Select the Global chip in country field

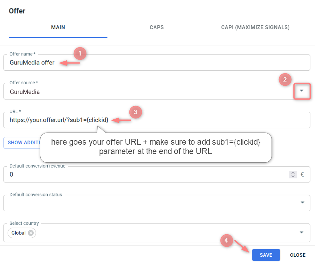[x=18, y=233]
